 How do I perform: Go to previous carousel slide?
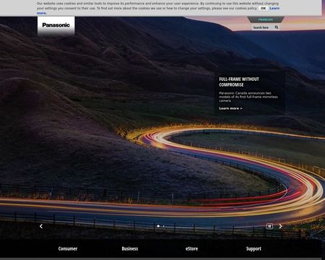(41, 226)
